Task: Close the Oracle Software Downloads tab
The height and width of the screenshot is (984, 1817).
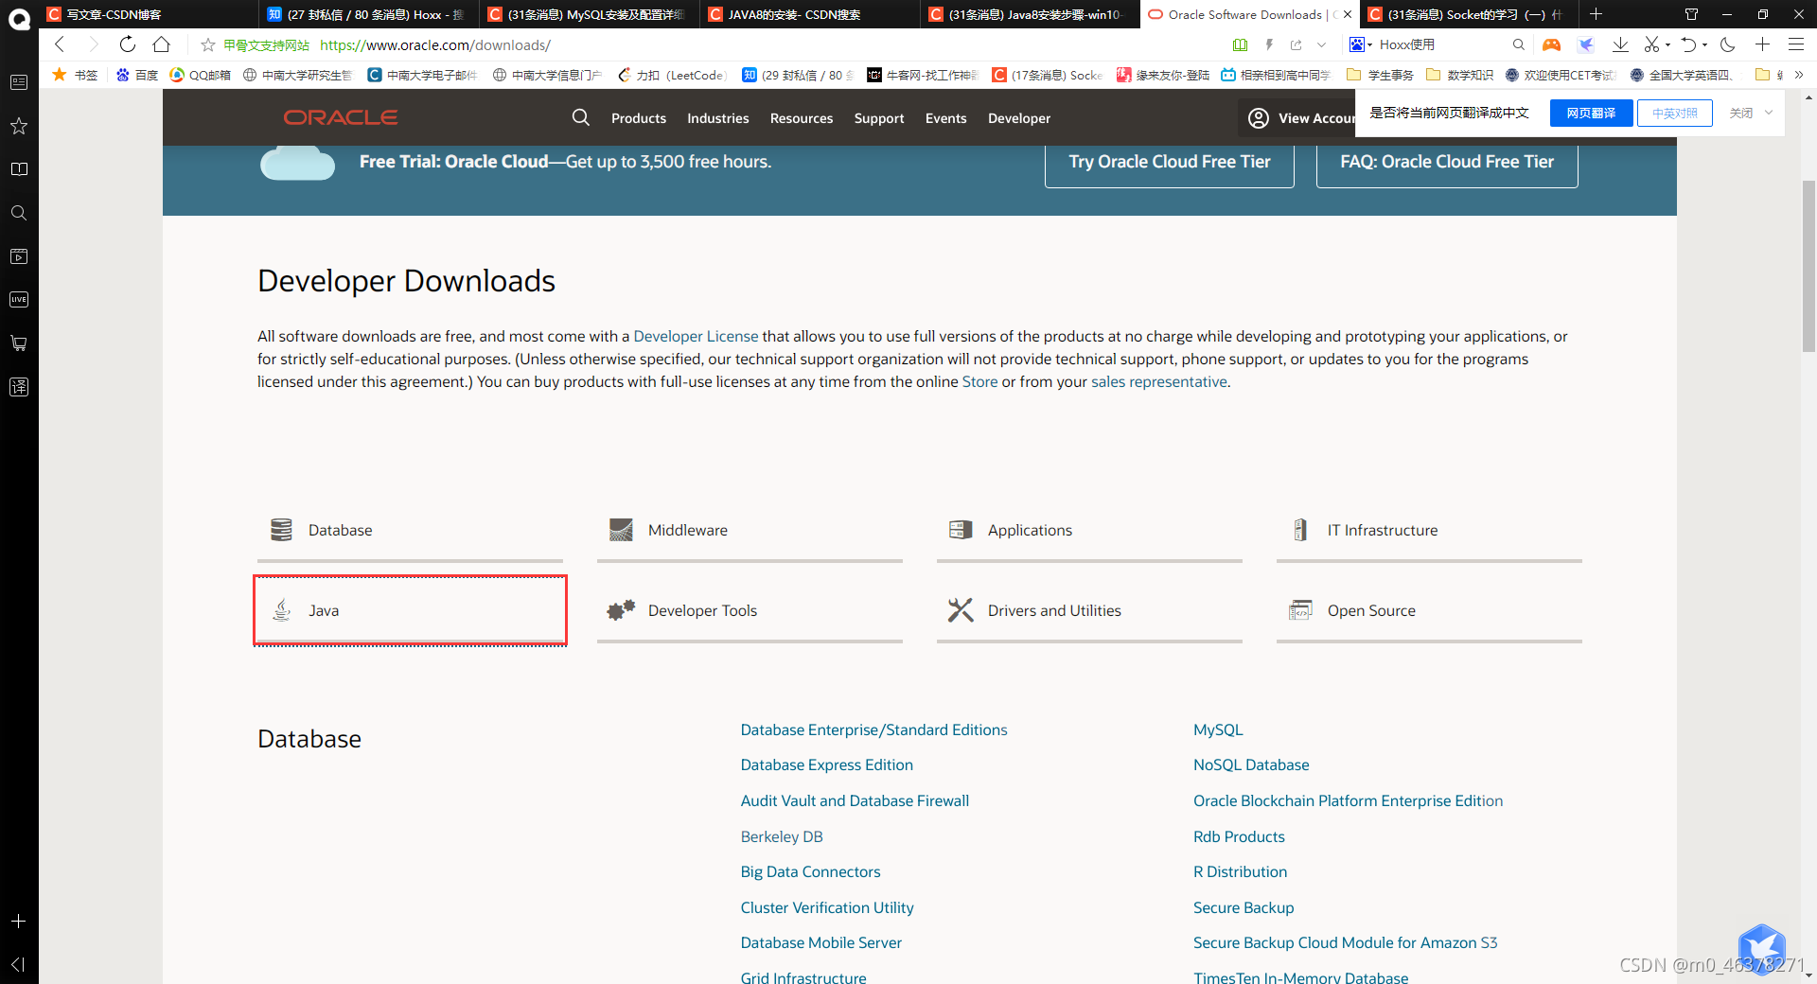Action: tap(1348, 14)
